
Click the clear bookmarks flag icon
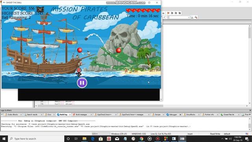(180, 13)
